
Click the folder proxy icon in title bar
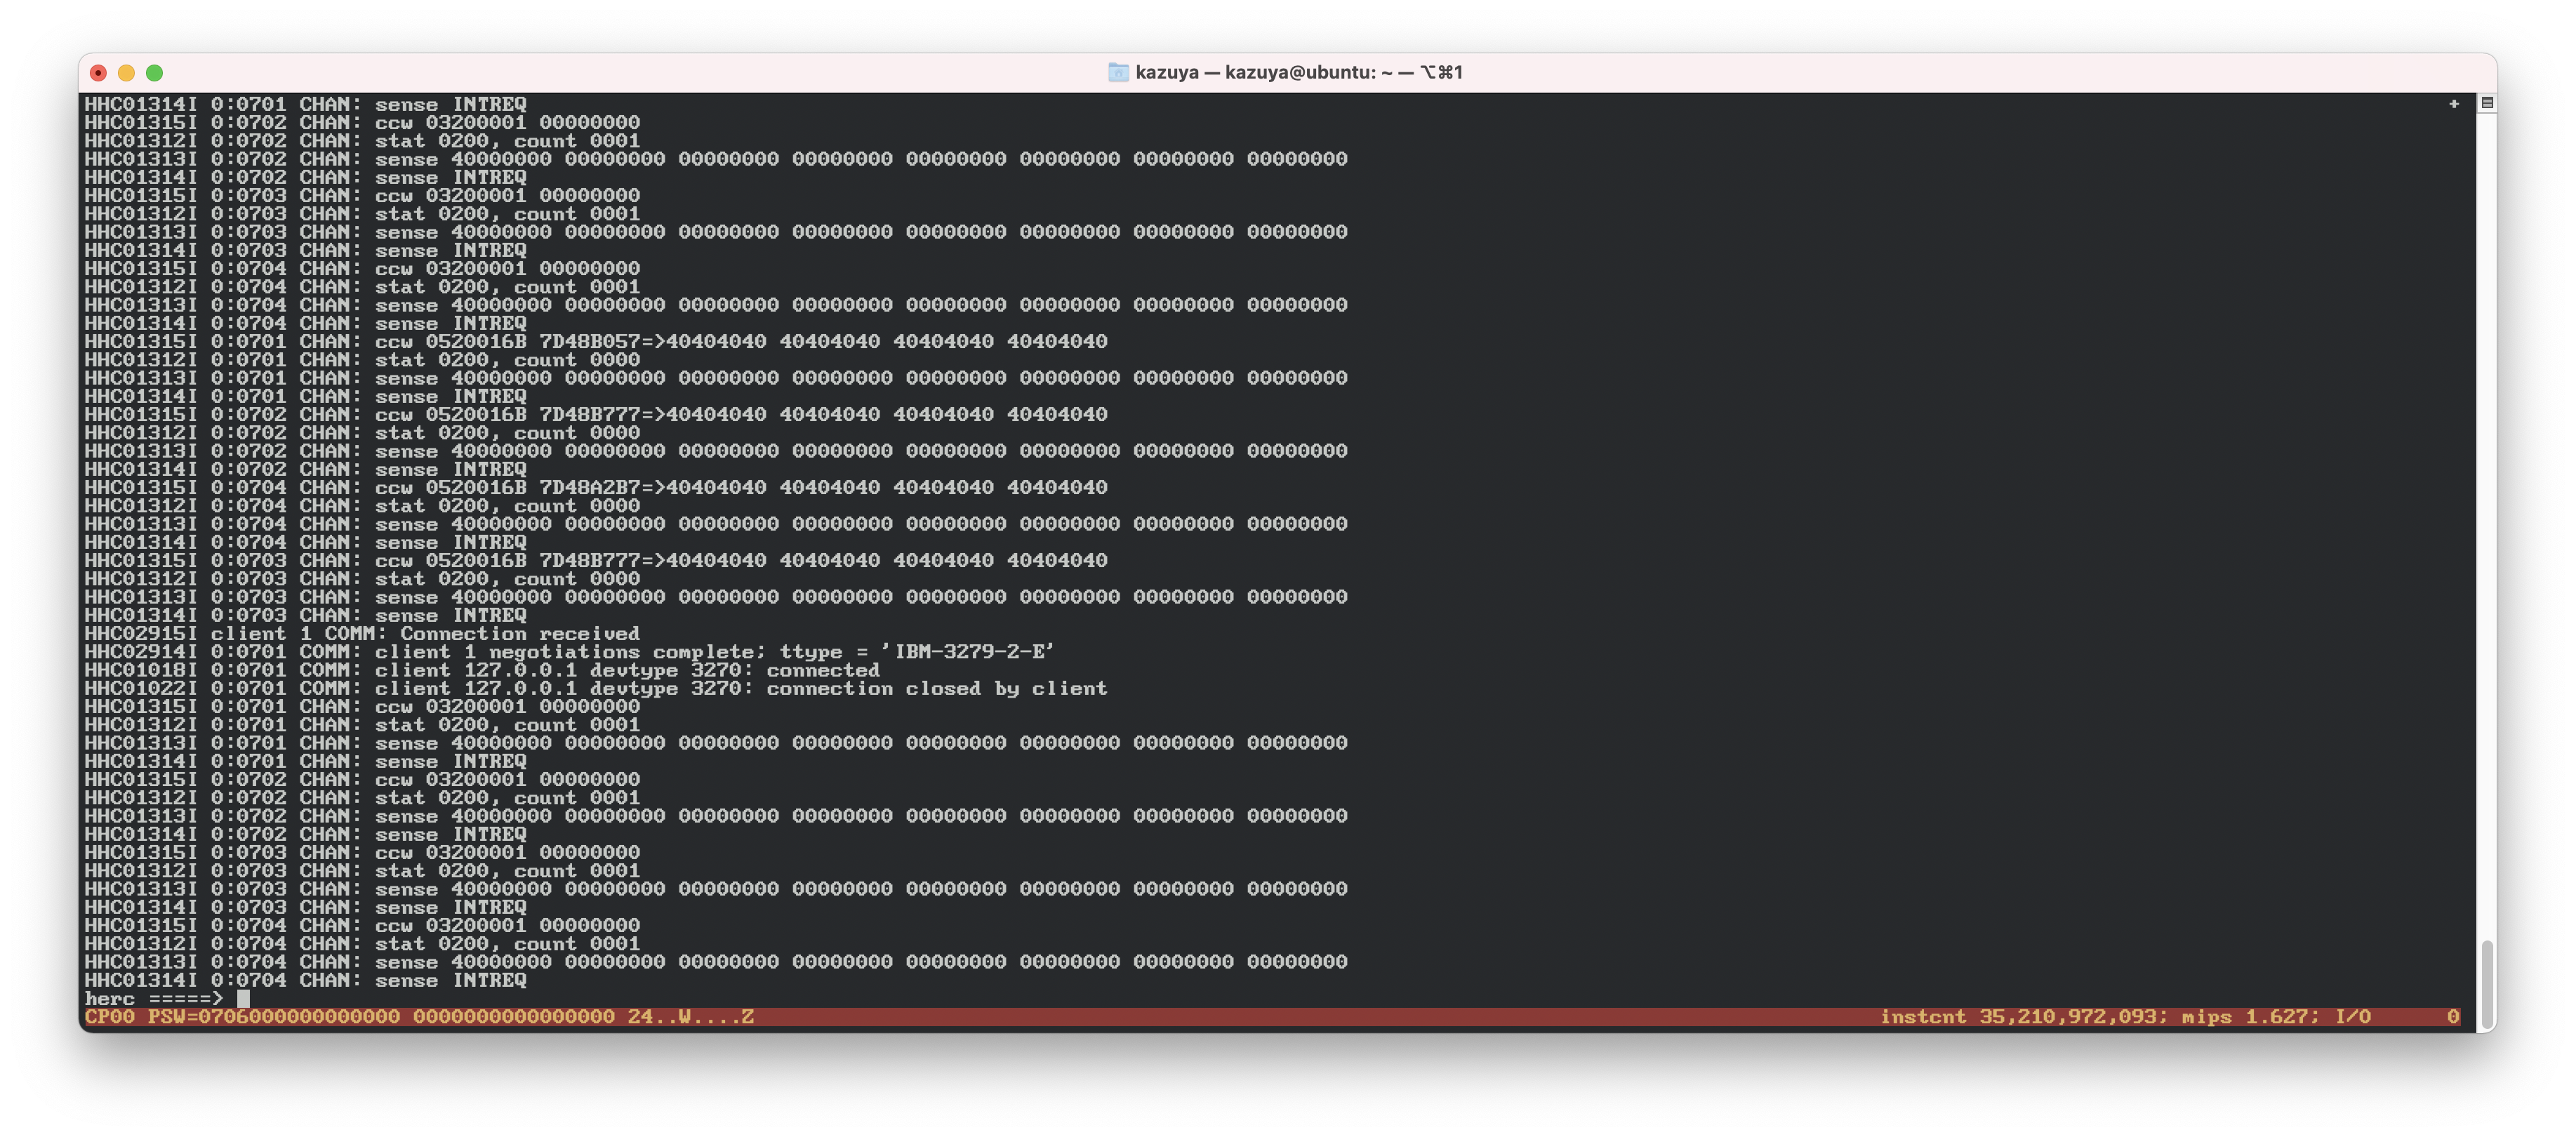1118,72
